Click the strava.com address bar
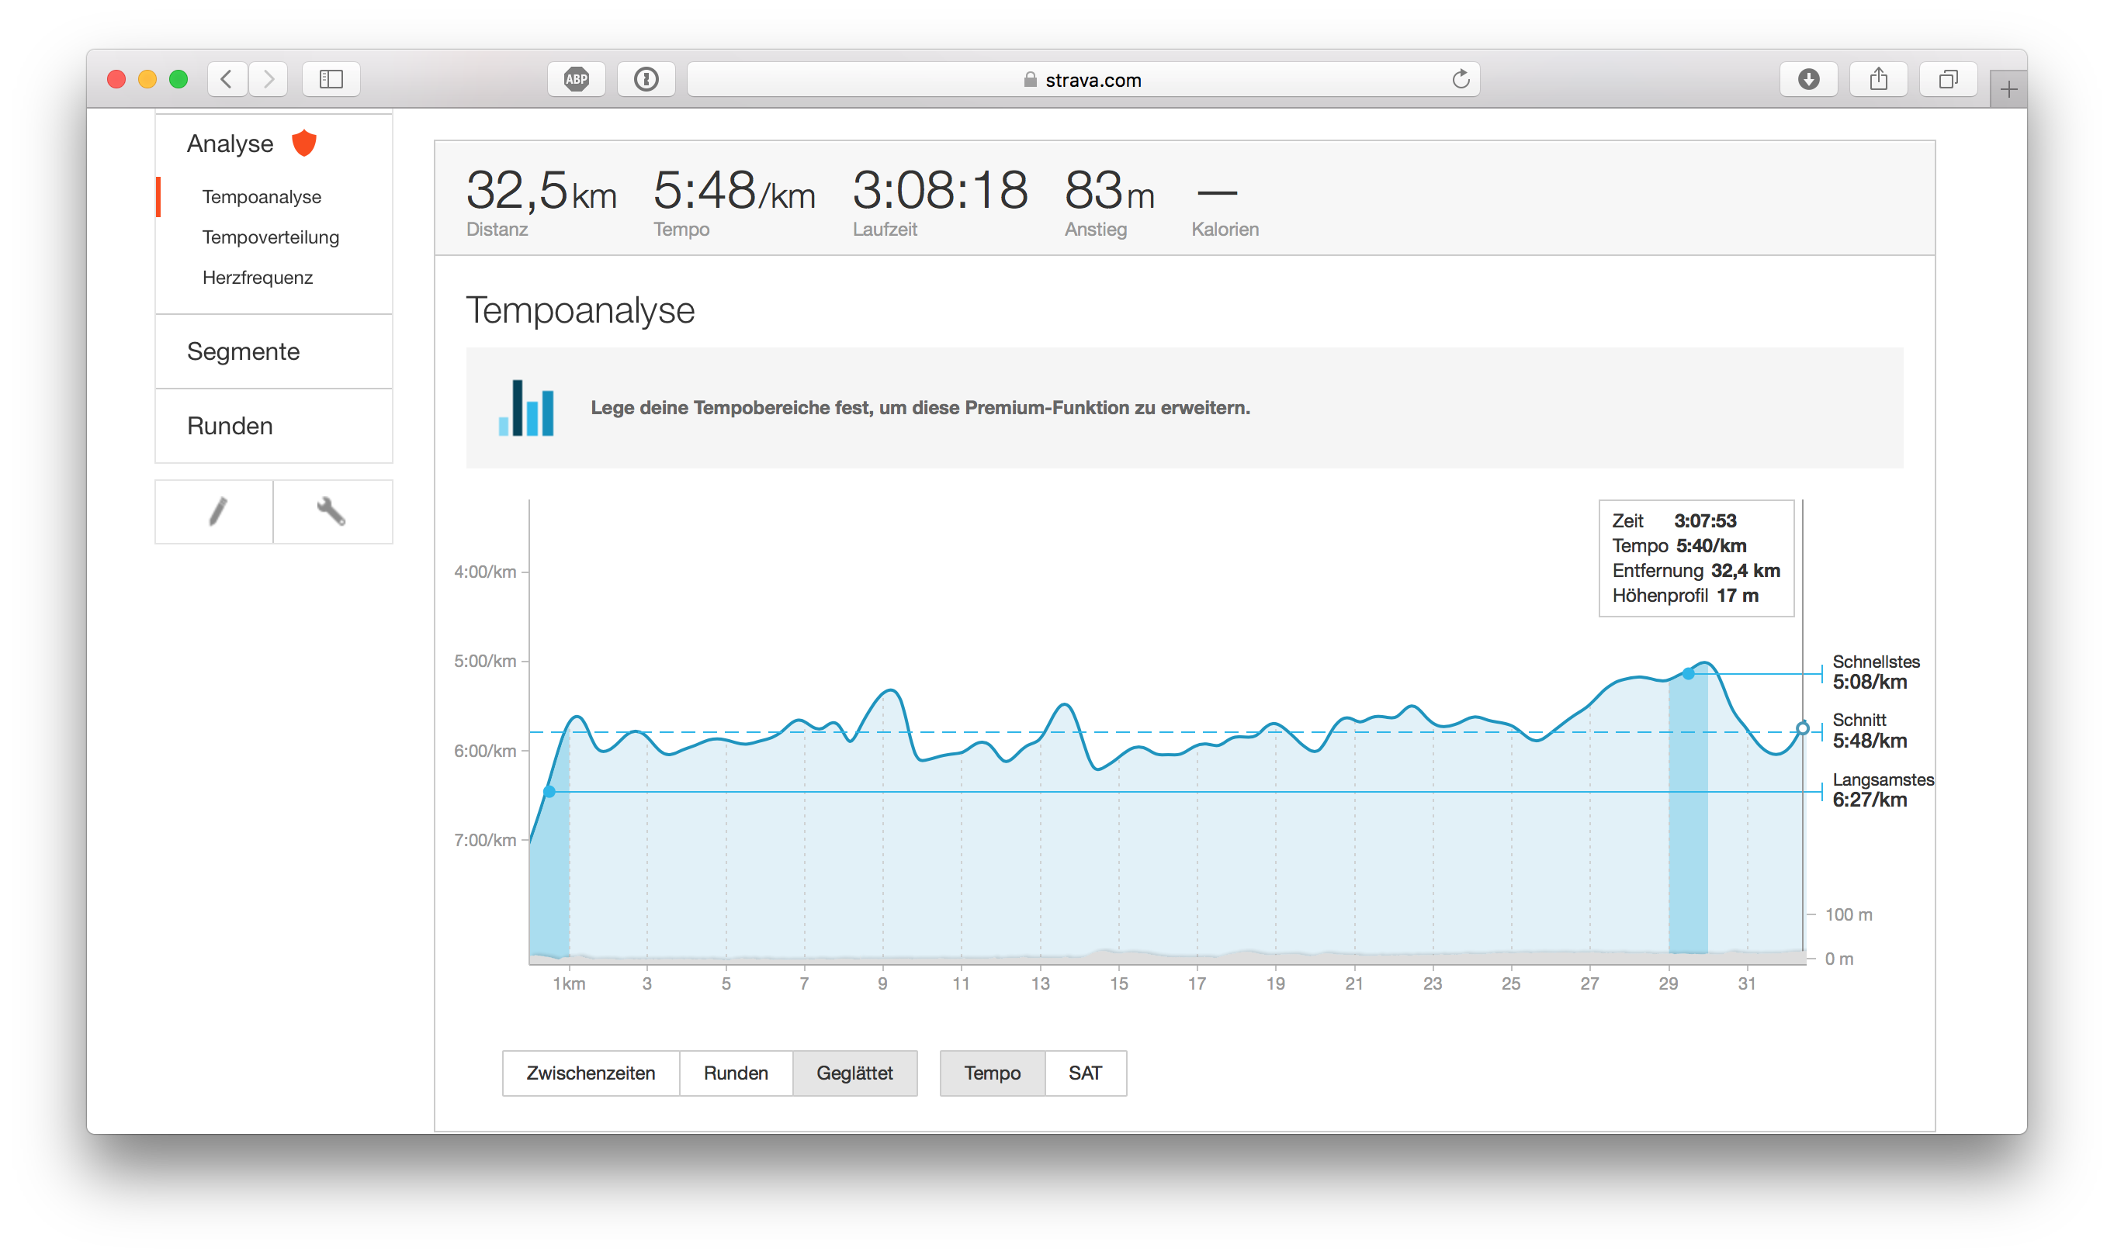 [x=1083, y=80]
